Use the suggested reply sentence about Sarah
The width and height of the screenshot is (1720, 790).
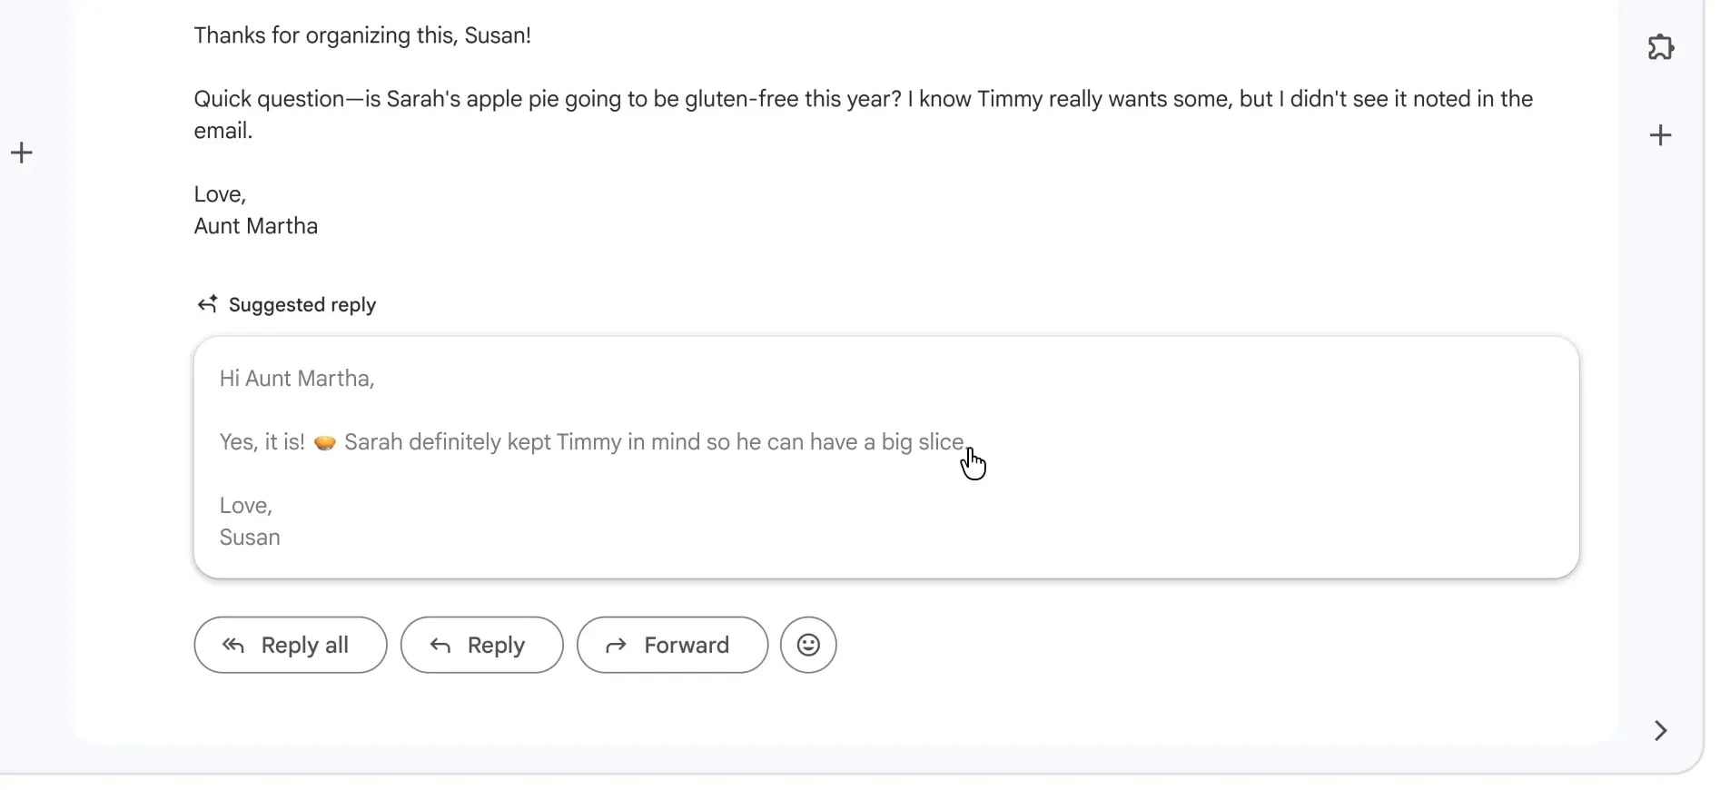[654, 442]
